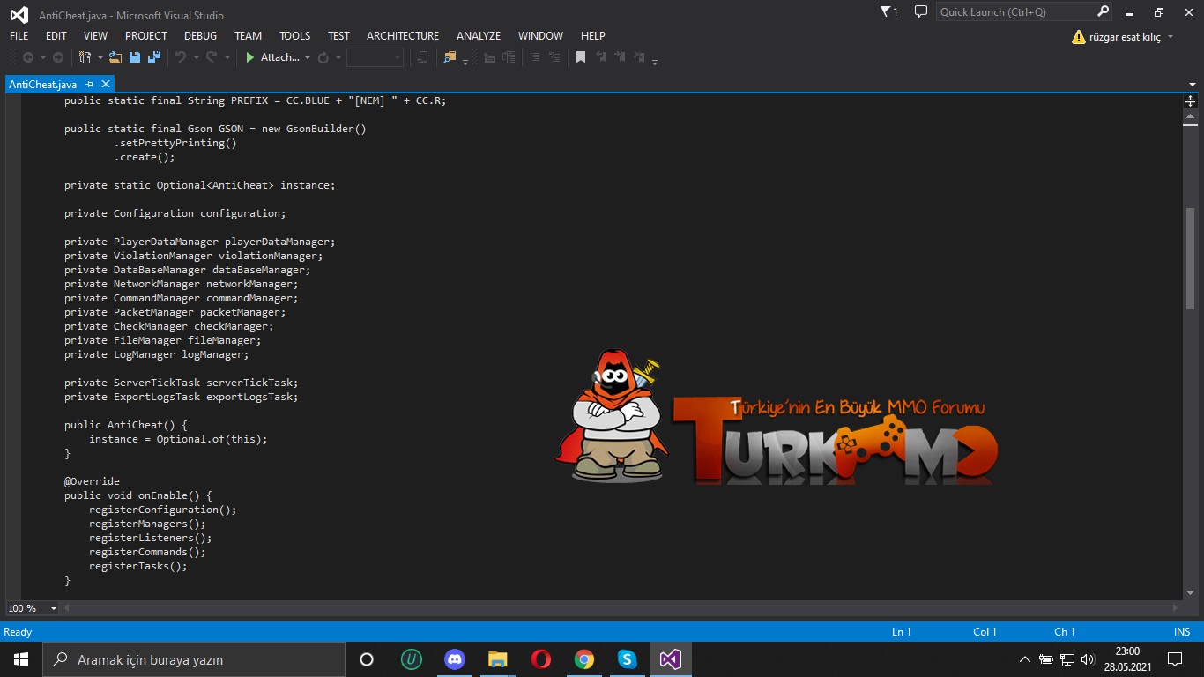This screenshot has width=1204, height=677.
Task: Open Google Chrome from the taskbar
Action: tap(583, 659)
